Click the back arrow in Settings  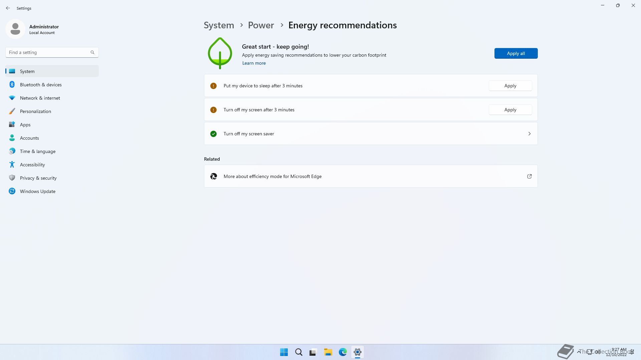8,8
